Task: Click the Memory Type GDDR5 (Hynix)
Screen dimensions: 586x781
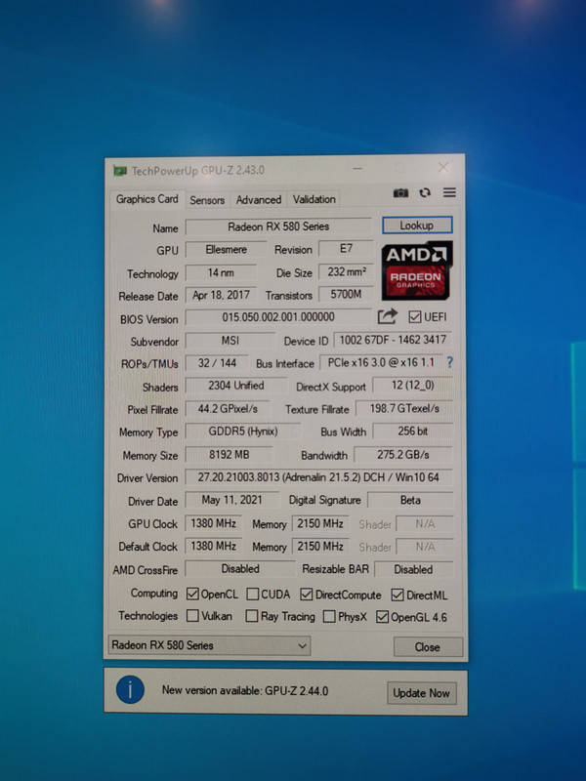Action: 243,432
